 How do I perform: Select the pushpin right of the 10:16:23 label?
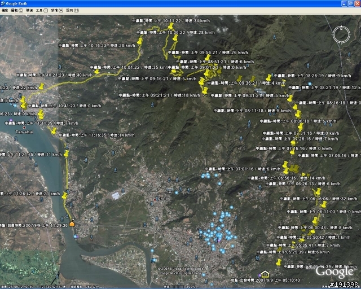click(x=139, y=41)
